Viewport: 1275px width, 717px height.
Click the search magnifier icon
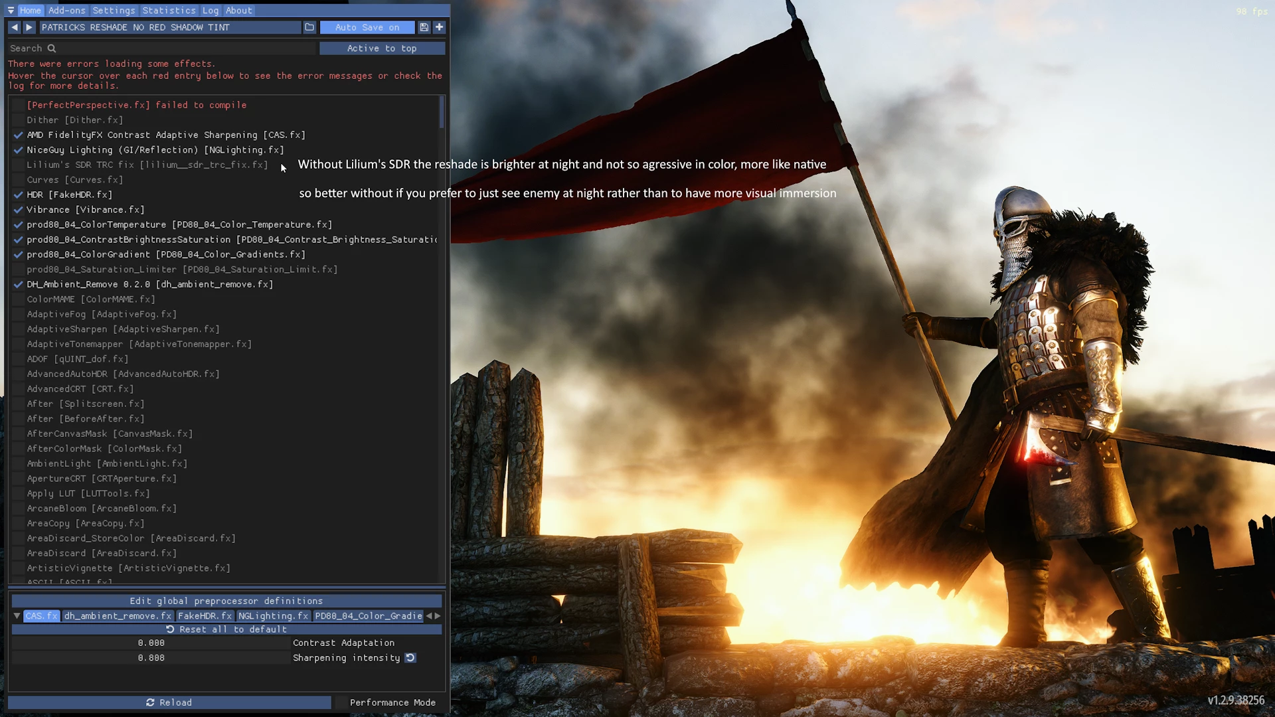coord(52,48)
